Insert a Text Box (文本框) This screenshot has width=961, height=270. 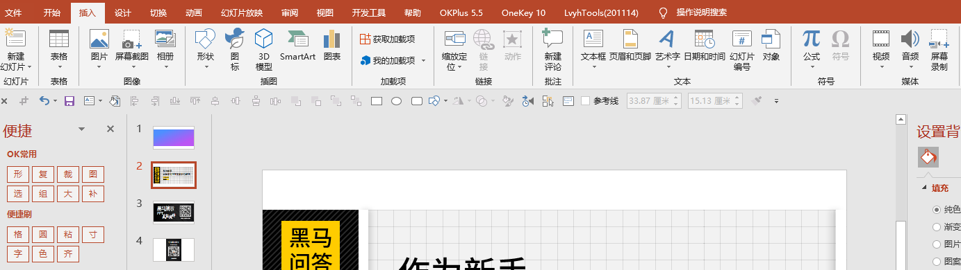(x=593, y=49)
